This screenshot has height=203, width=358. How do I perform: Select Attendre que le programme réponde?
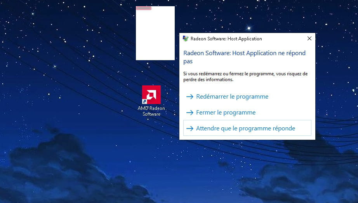247,128
